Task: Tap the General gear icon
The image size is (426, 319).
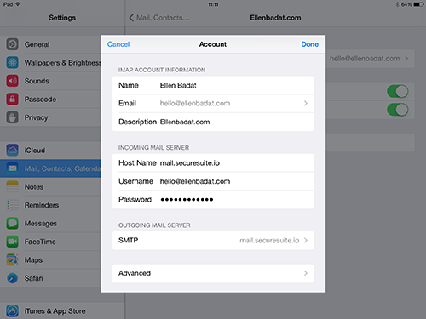Action: [12, 44]
